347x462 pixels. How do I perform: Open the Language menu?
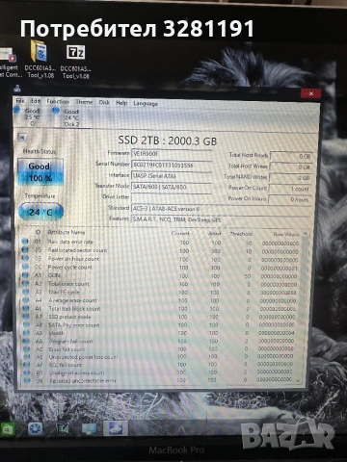(146, 103)
